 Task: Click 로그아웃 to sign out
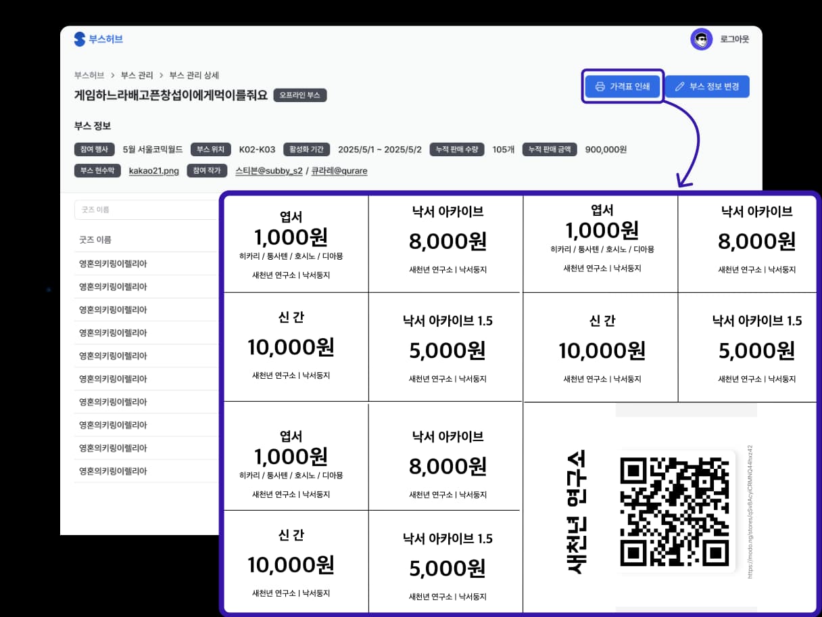[734, 39]
